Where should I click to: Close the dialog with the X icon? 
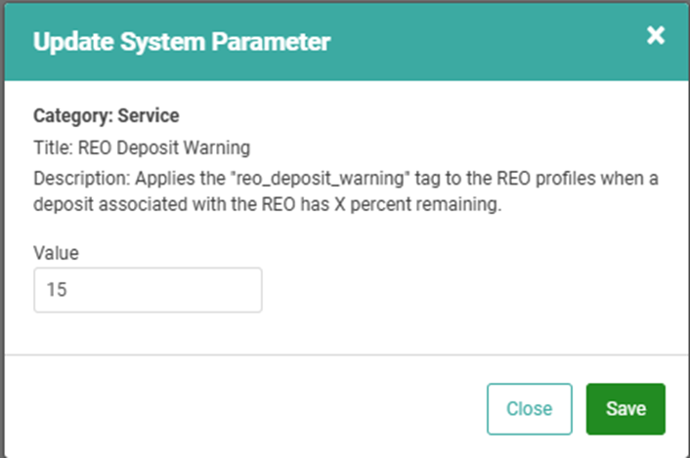click(x=656, y=36)
